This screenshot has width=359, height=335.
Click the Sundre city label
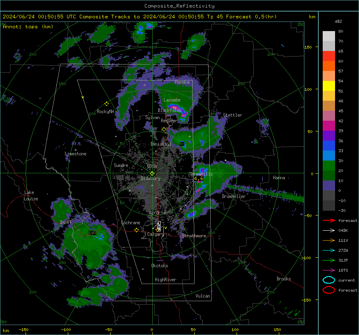pos(121,165)
